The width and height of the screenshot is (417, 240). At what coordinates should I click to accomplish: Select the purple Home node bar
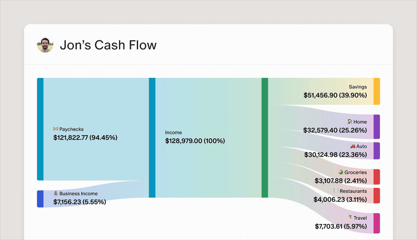(x=377, y=126)
